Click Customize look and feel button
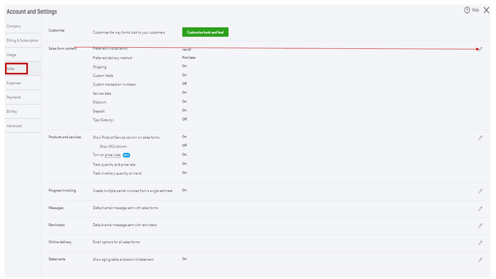496x279 pixels. click(x=205, y=32)
